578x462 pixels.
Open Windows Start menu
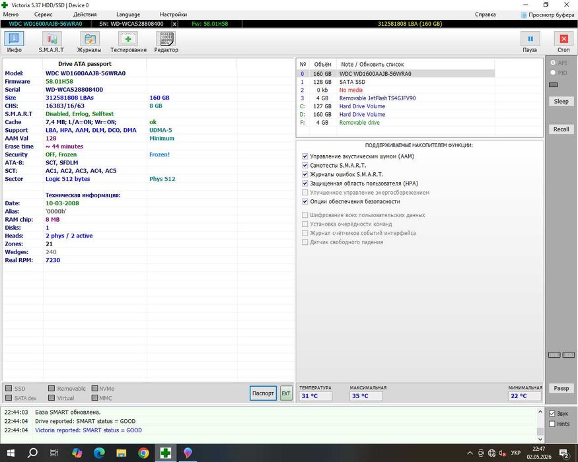coord(11,453)
